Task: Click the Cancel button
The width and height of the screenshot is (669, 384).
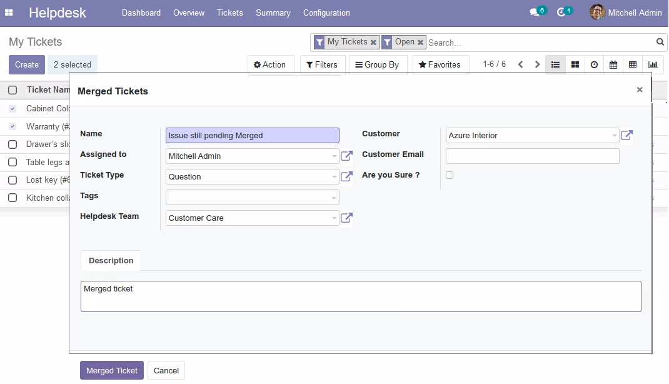Action: 166,370
